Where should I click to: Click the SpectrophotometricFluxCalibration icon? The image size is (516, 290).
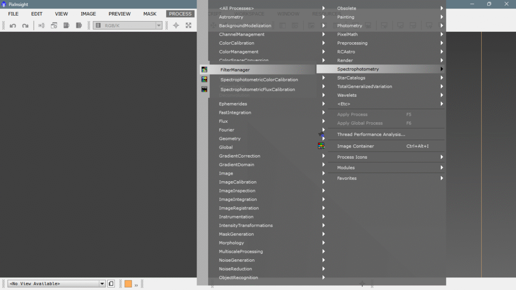(204, 89)
